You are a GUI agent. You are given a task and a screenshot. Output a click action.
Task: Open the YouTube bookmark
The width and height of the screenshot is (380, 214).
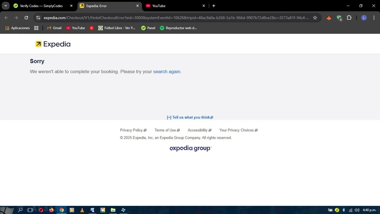coord(75,28)
